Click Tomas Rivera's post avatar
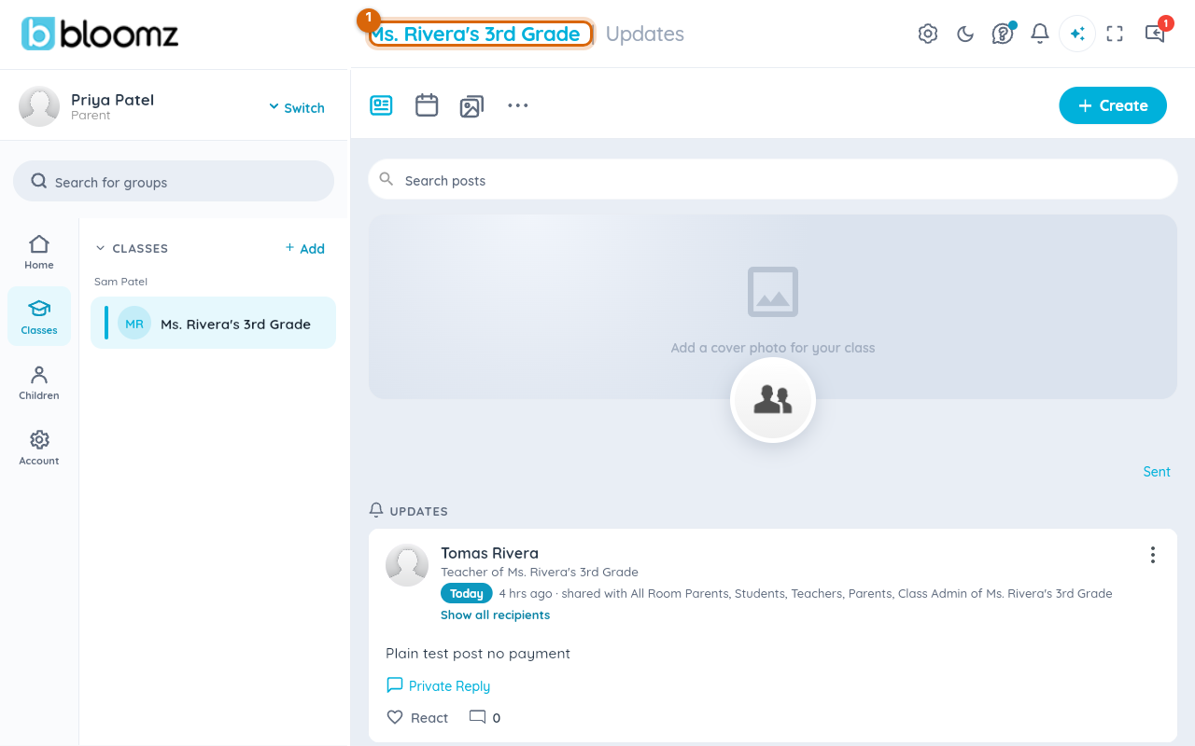This screenshot has width=1195, height=746. click(407, 565)
